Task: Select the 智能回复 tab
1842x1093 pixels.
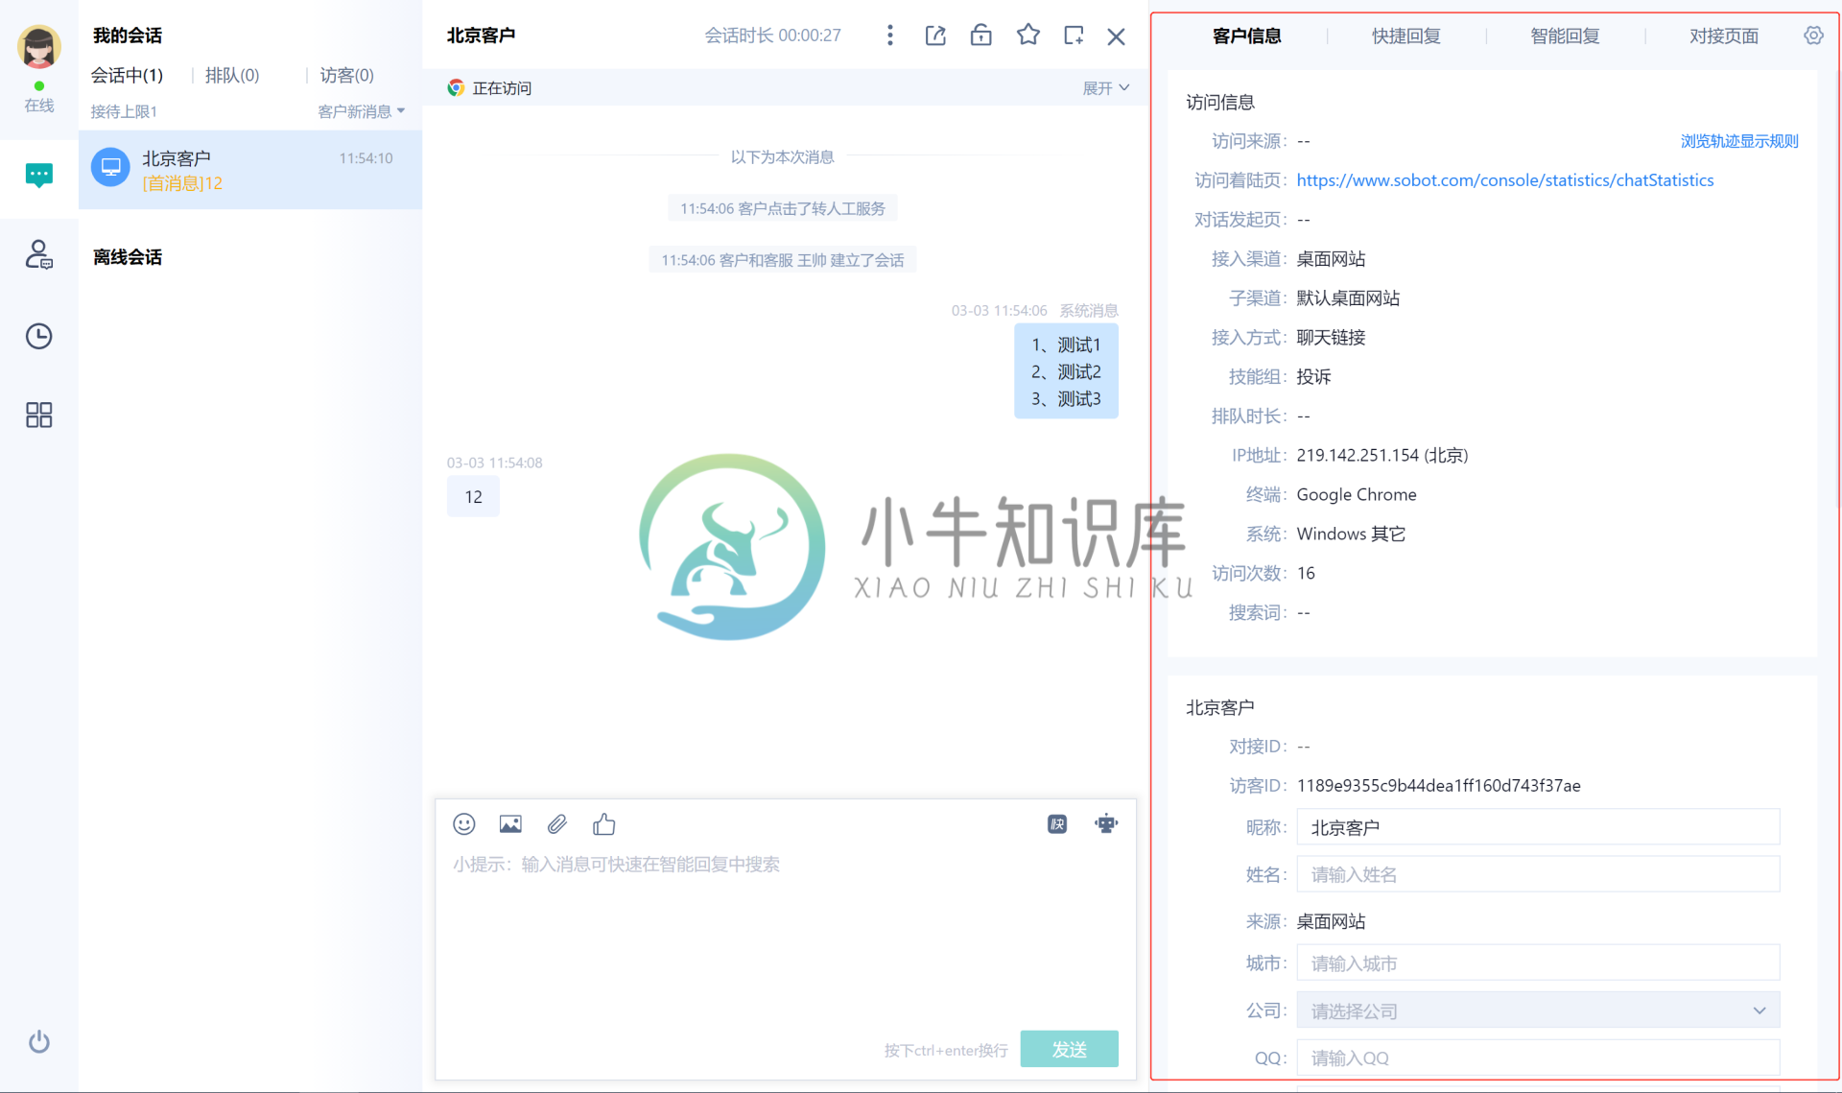Action: (x=1565, y=36)
